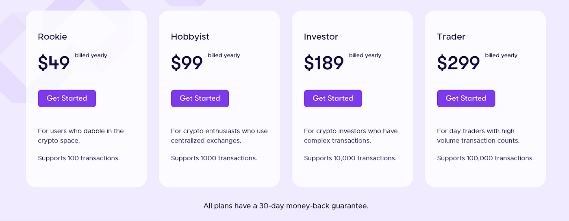
Task: Select the "For crypto enthusiasts" description
Action: [219, 136]
